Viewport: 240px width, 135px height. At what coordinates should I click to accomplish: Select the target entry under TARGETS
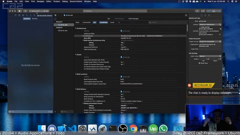(x=64, y=31)
